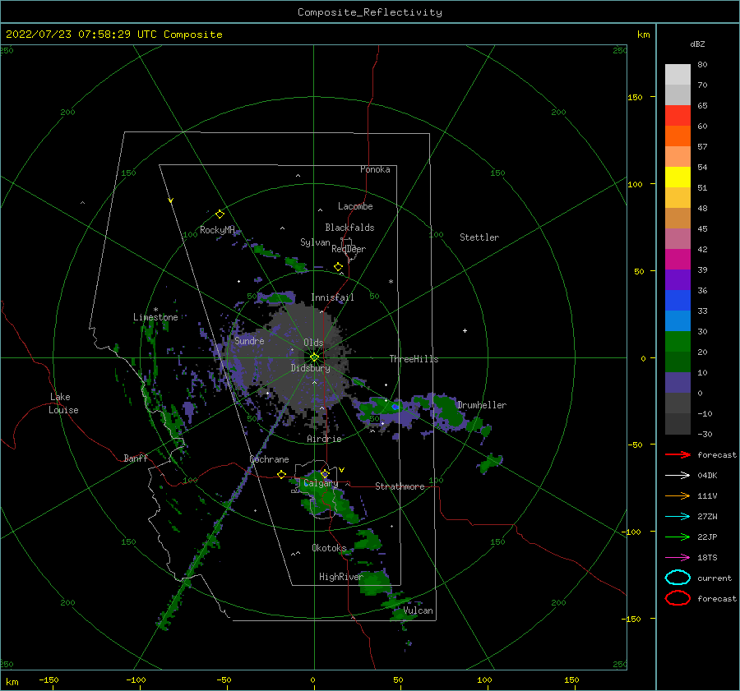Click the timestamp '2022/07/23 07:58:29 UTC Composite'

click(x=113, y=35)
